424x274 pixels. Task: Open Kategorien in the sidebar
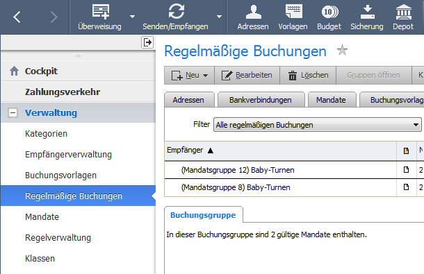click(78, 134)
